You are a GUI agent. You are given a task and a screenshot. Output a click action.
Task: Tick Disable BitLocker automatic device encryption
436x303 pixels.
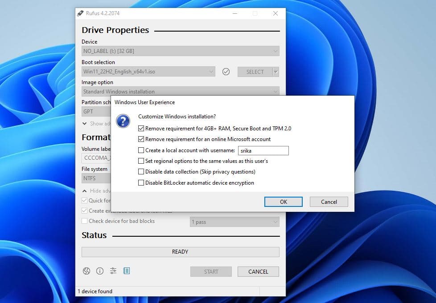(141, 183)
